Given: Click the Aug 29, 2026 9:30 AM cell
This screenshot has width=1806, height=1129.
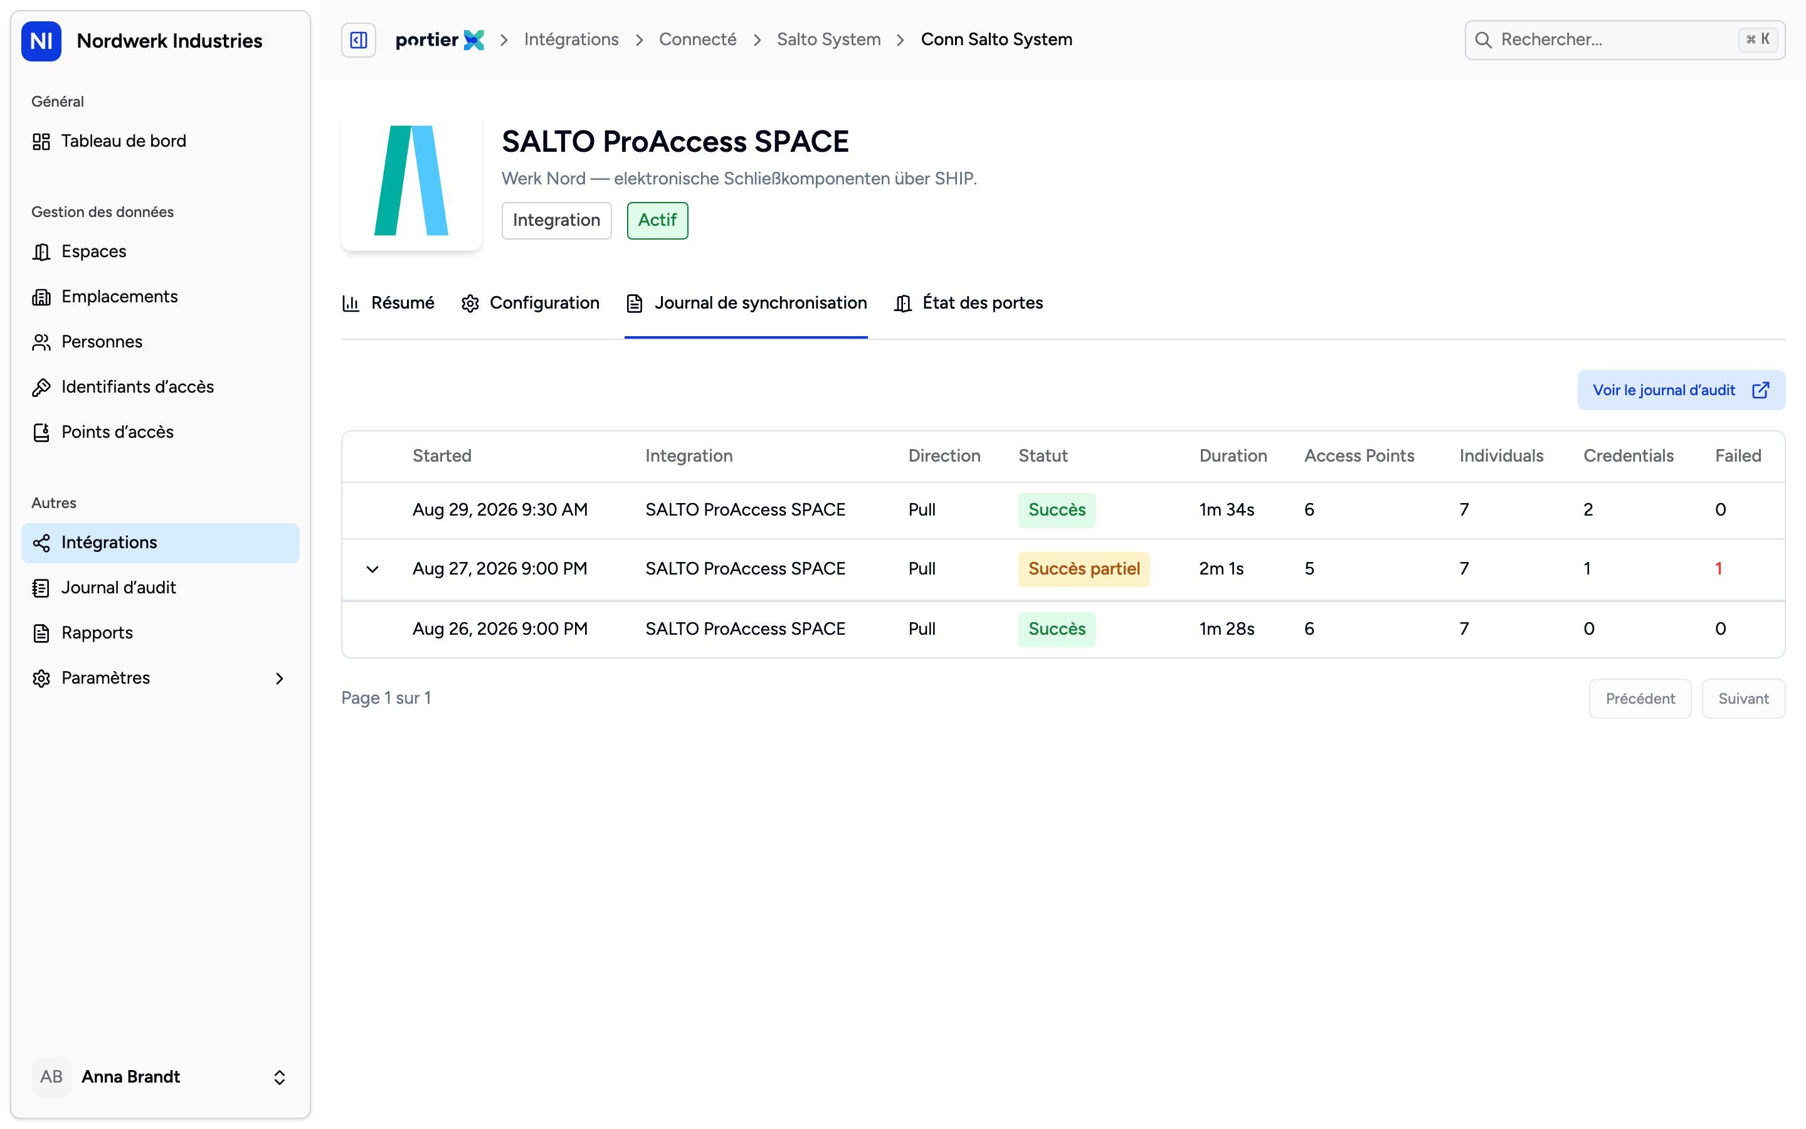Looking at the screenshot, I should point(500,510).
